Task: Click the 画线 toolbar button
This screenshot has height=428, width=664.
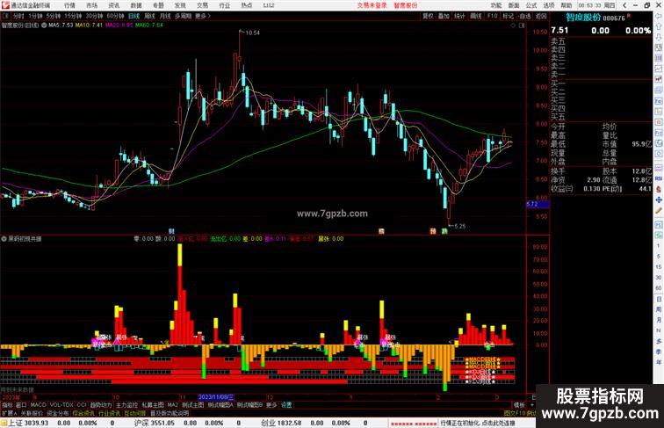Action: click(x=476, y=16)
